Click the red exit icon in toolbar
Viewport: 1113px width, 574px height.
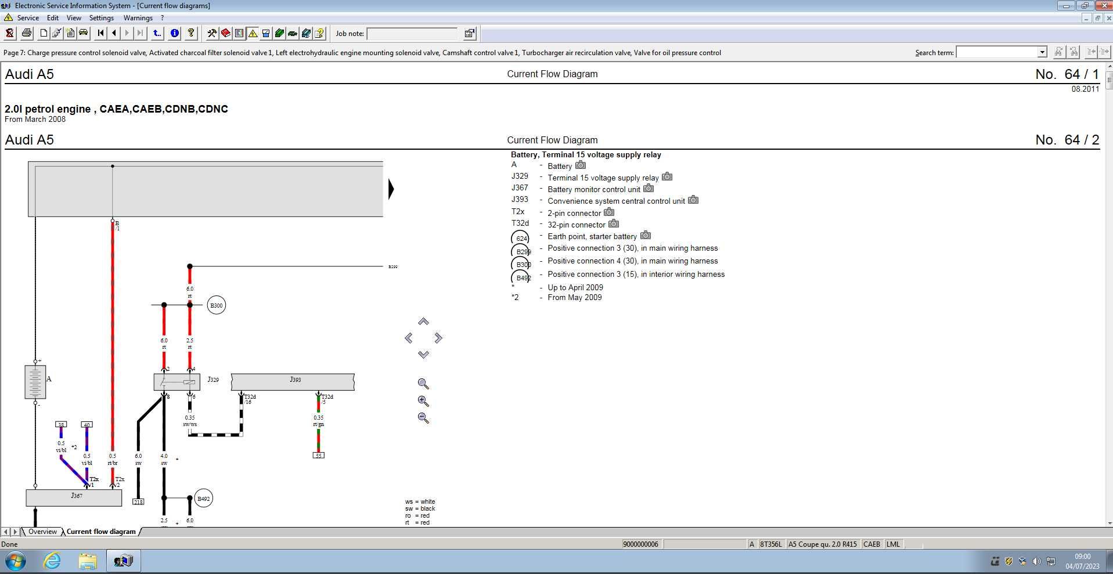coord(9,33)
